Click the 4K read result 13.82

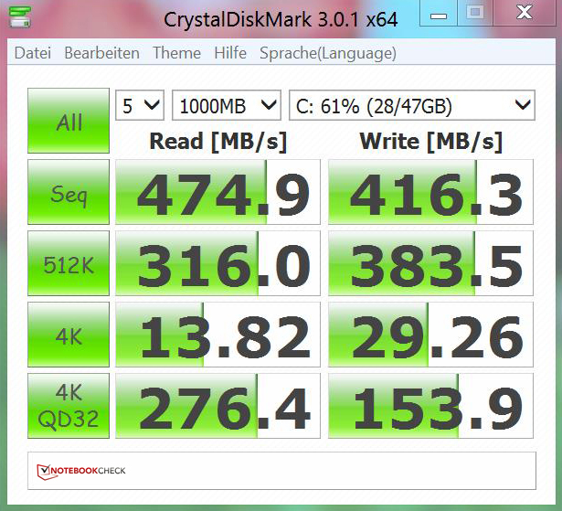[217, 335]
